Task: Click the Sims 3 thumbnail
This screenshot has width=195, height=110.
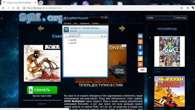Action: (169, 51)
